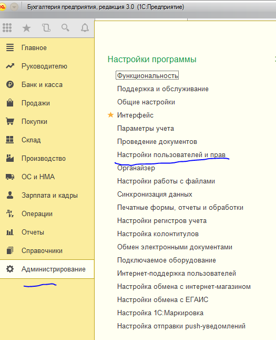Open the Notifications bell icon

click(x=85, y=28)
